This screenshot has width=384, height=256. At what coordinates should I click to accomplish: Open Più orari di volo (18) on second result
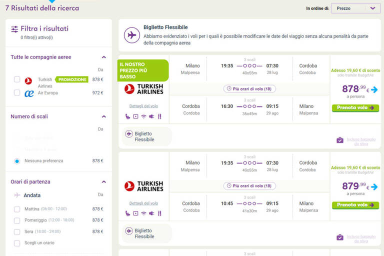[x=249, y=185]
